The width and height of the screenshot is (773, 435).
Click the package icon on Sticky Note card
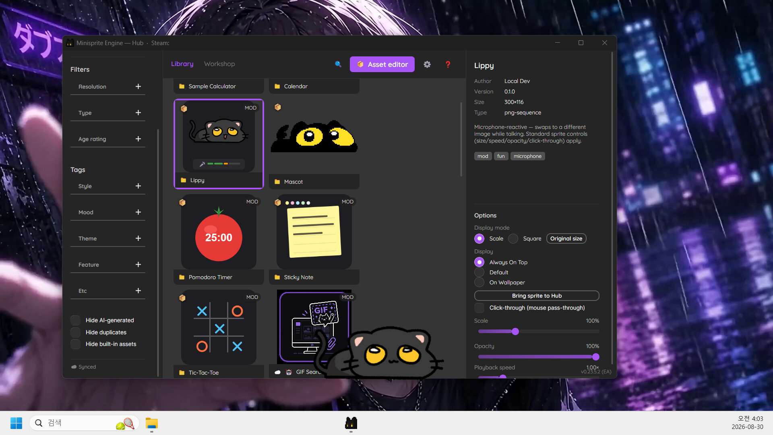coord(278,202)
